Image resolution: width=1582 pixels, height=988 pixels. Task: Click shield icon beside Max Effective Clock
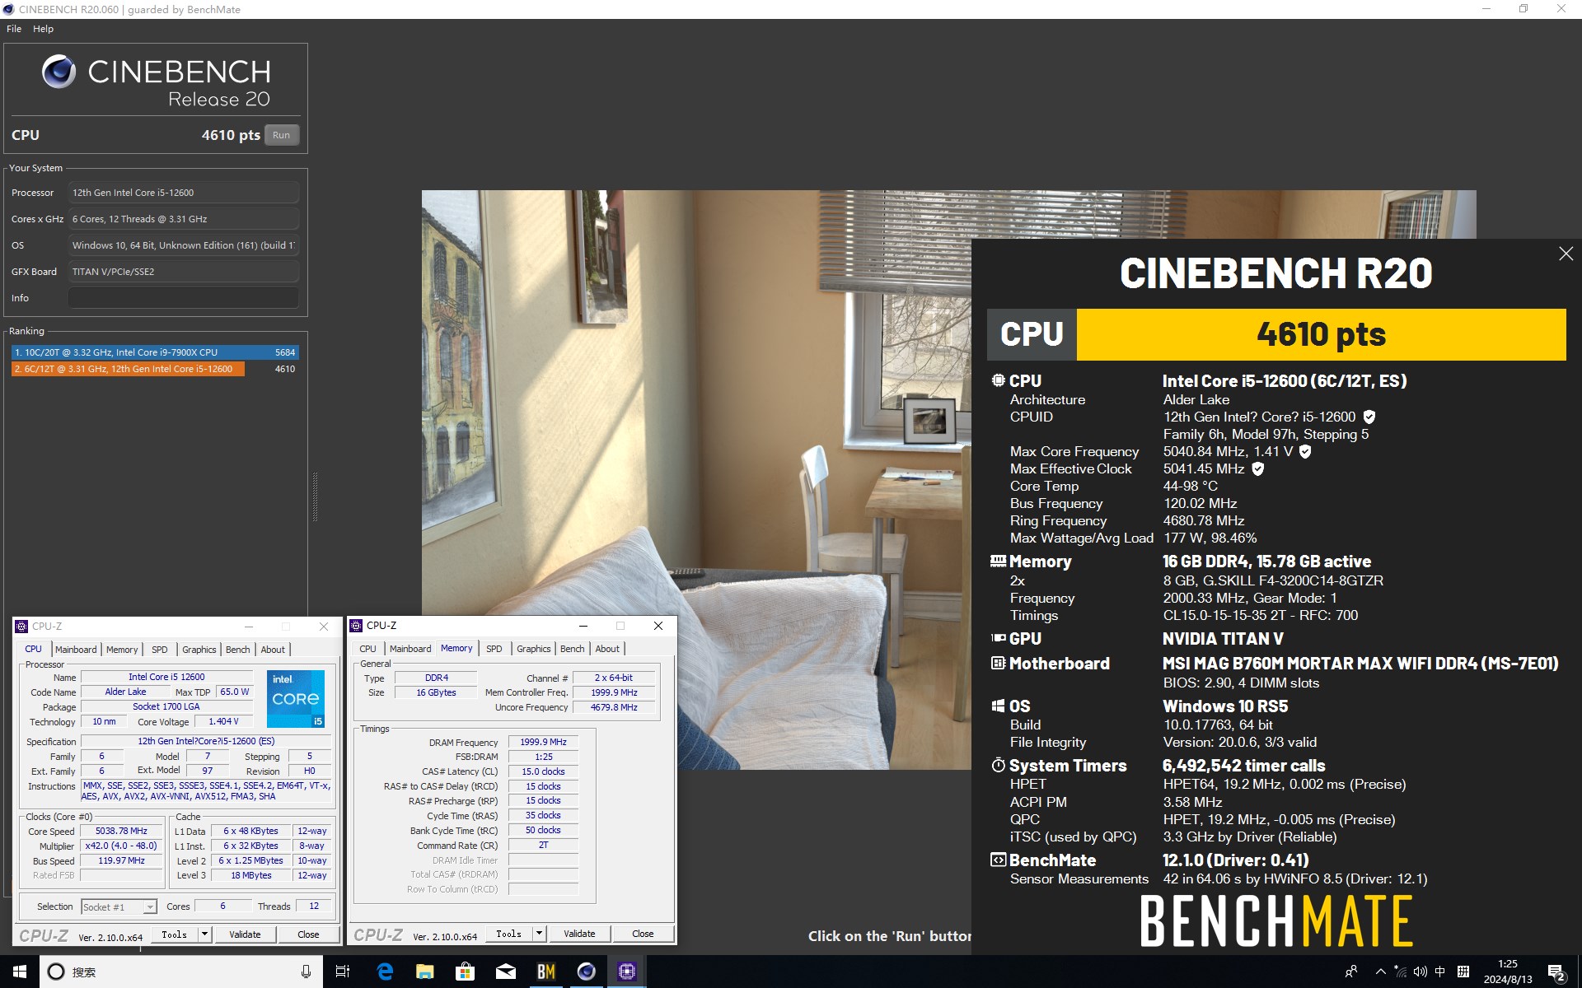click(1258, 469)
